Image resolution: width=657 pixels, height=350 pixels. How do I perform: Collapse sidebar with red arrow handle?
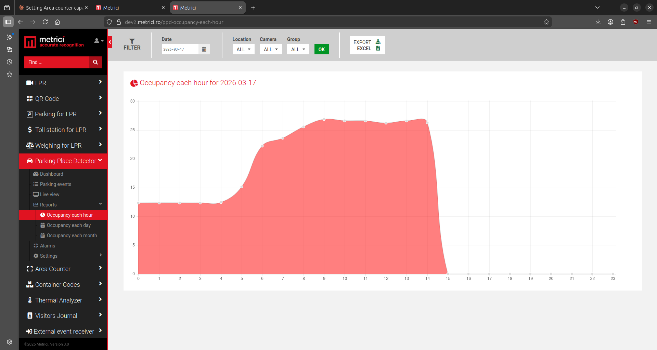point(110,42)
